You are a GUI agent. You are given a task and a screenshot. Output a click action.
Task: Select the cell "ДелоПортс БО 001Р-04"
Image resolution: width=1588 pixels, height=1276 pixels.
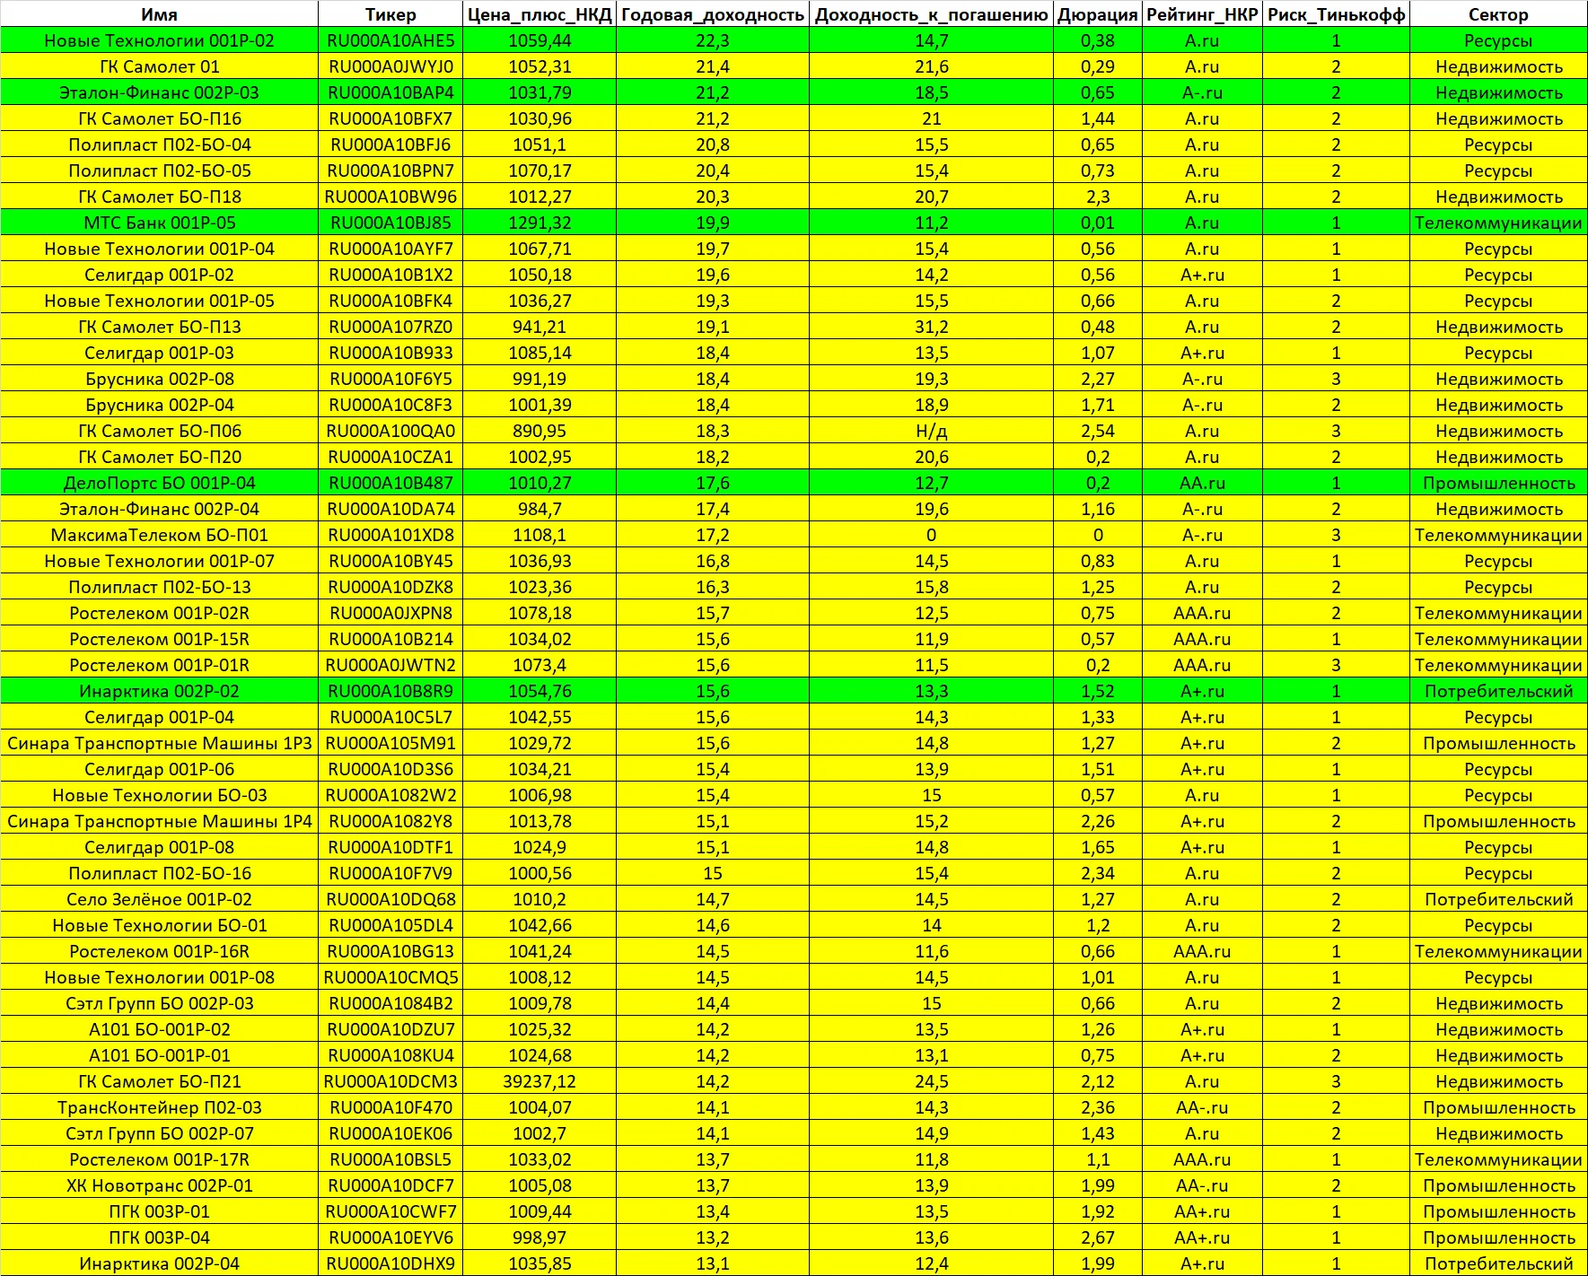click(x=159, y=483)
